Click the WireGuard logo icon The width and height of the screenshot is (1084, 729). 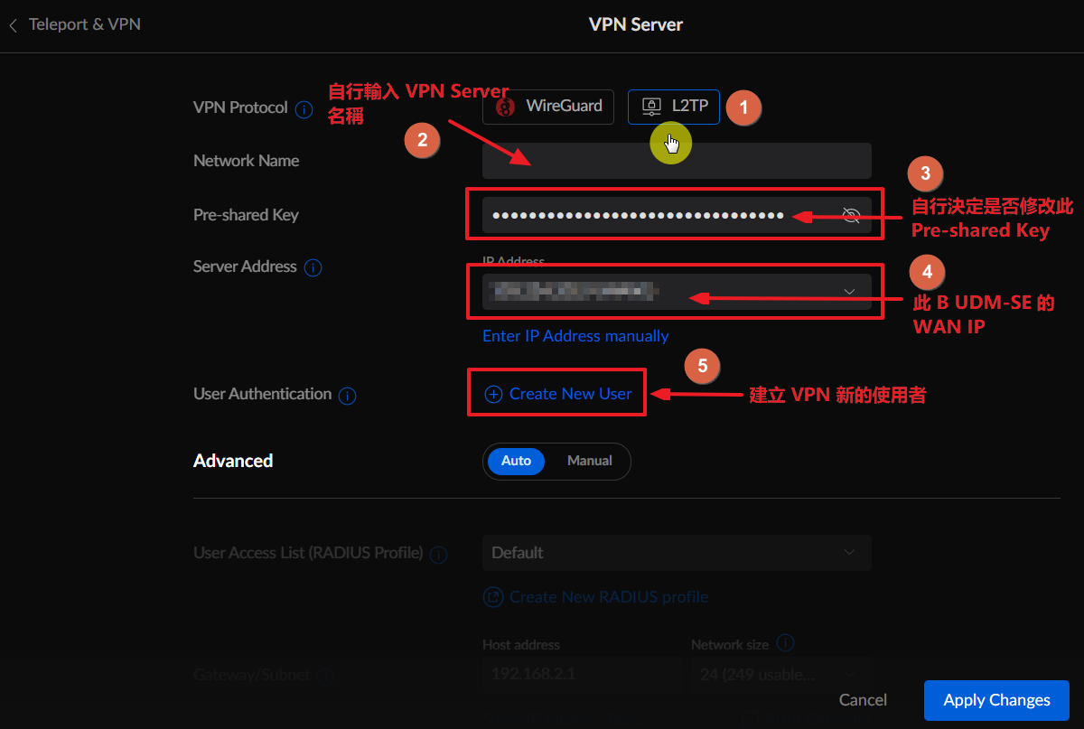[x=506, y=107]
